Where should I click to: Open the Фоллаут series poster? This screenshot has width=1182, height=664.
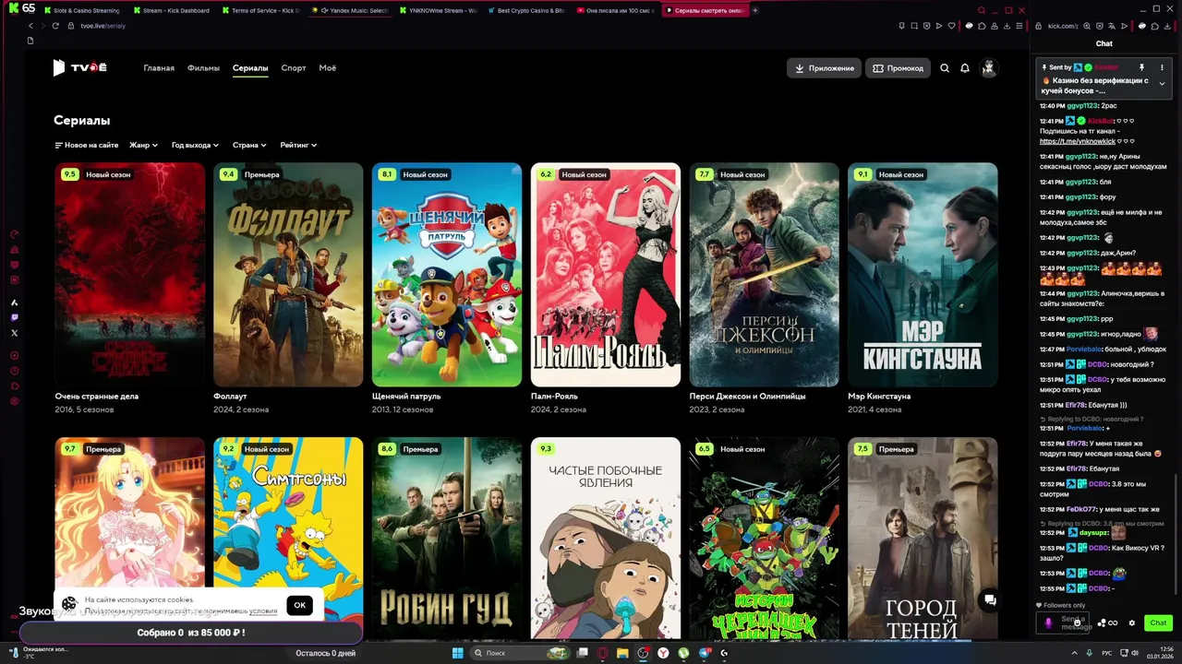point(288,275)
